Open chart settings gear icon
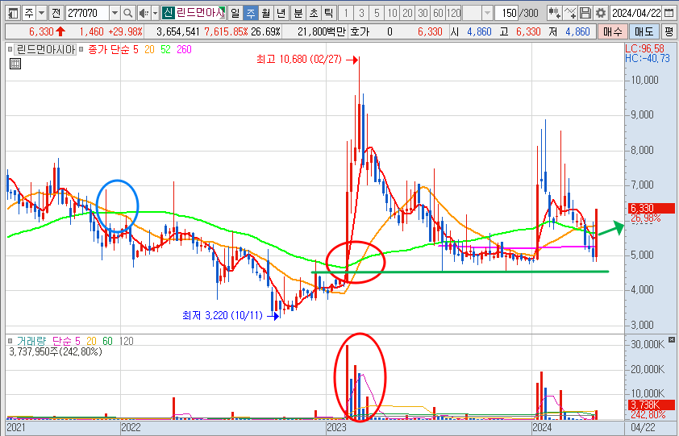The height and width of the screenshot is (436, 679). tap(601, 13)
